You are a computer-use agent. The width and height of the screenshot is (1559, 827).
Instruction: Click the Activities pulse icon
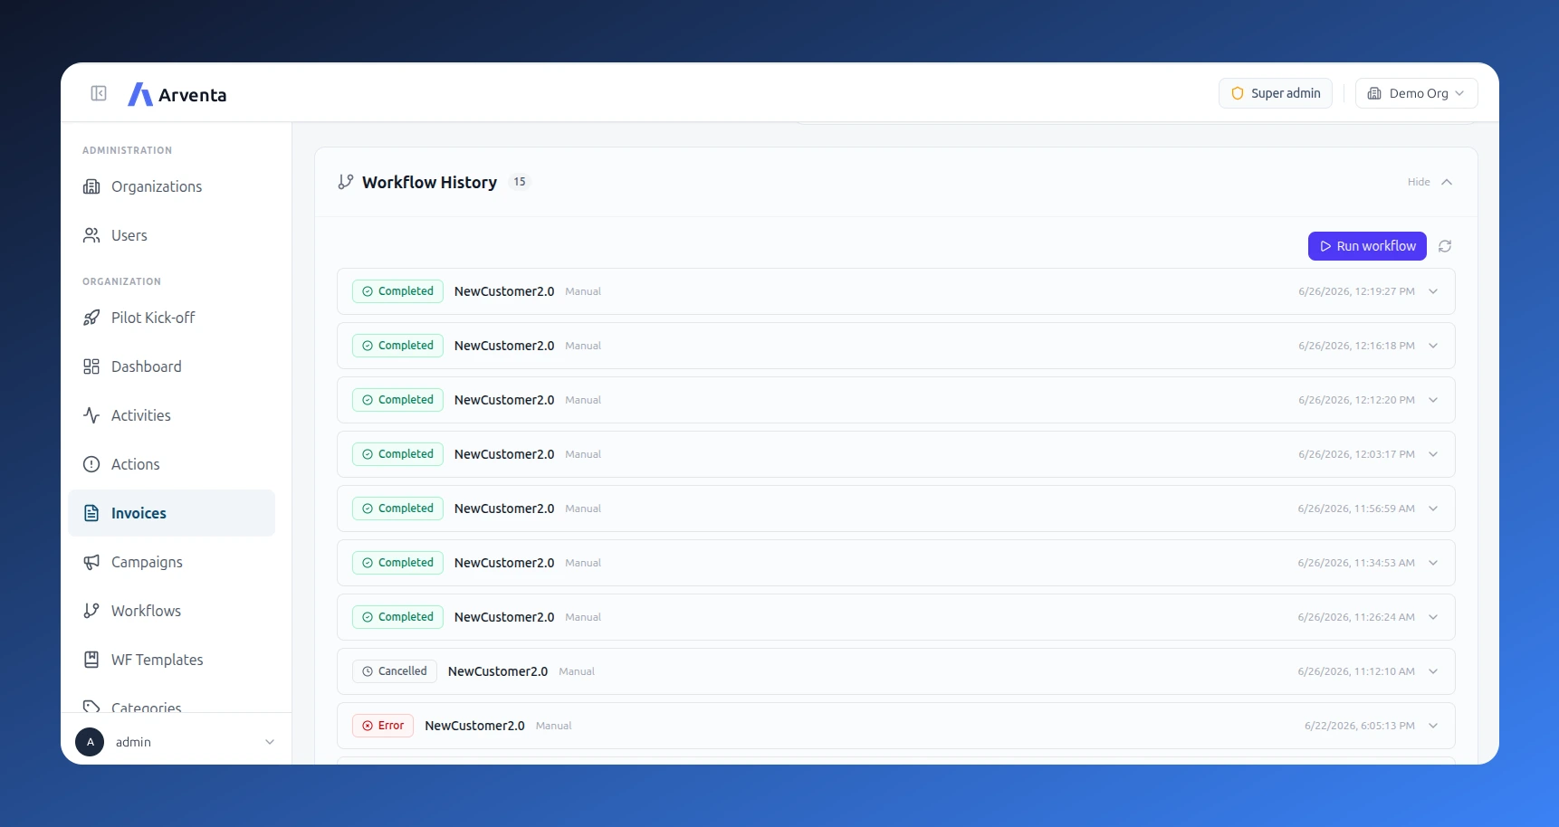pos(91,415)
